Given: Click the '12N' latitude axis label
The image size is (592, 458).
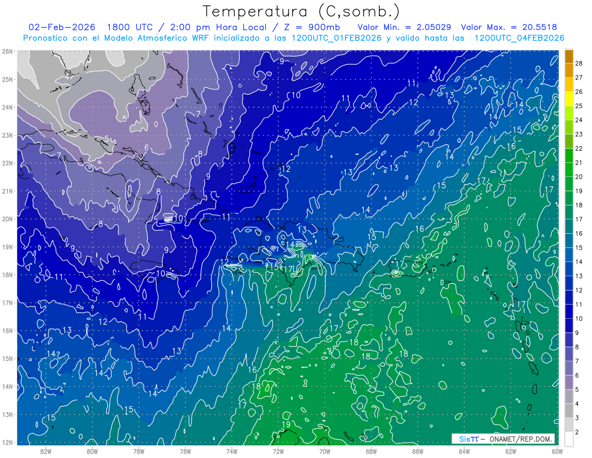Looking at the screenshot, I should (x=7, y=442).
